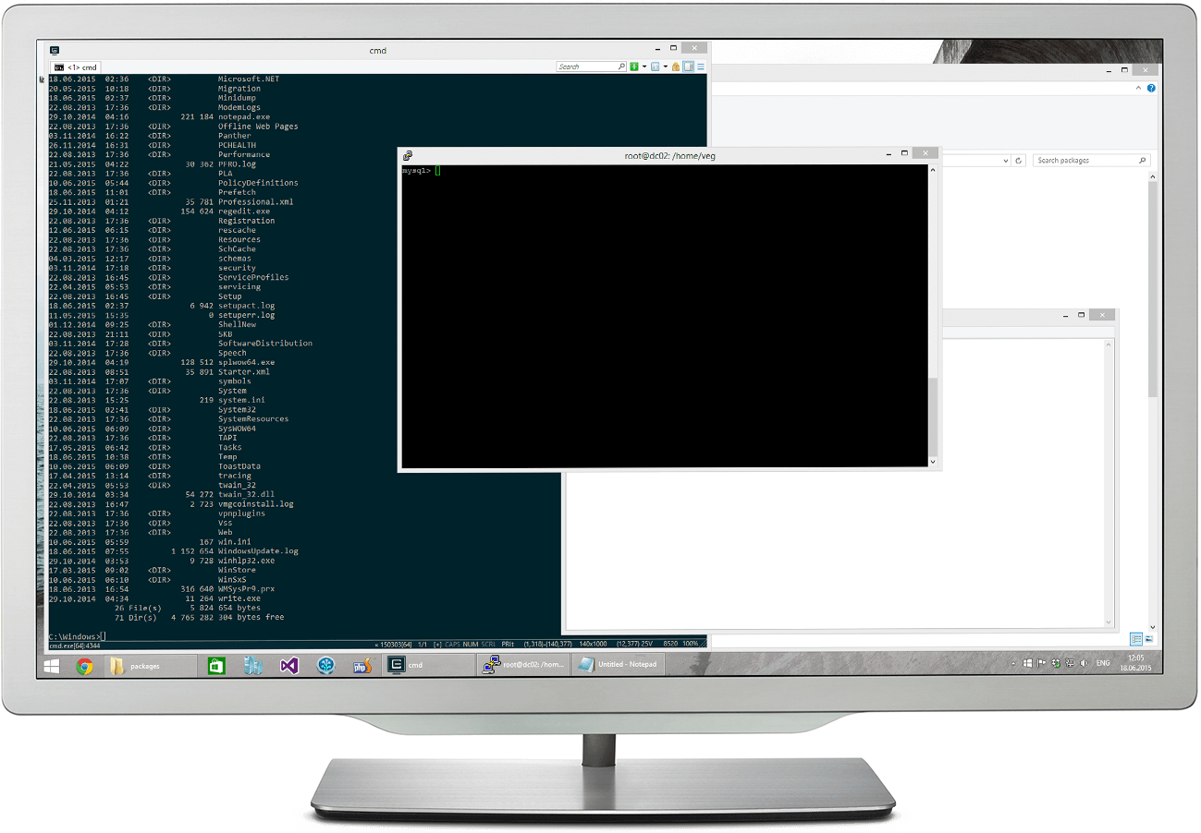
Task: Open dropdown beside new console button
Action: [x=644, y=66]
